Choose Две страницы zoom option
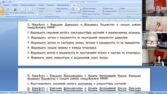This screenshot has width=167, height=94. (x=89, y=11)
